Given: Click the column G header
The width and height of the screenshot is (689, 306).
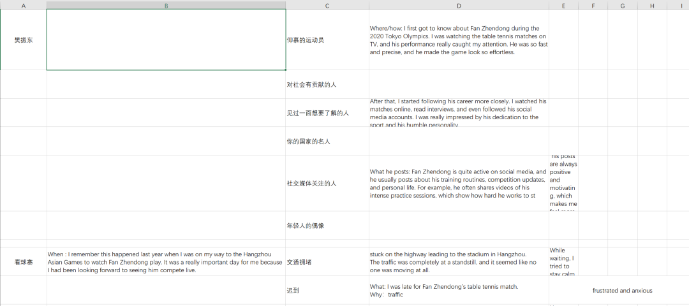Looking at the screenshot, I should point(622,5).
